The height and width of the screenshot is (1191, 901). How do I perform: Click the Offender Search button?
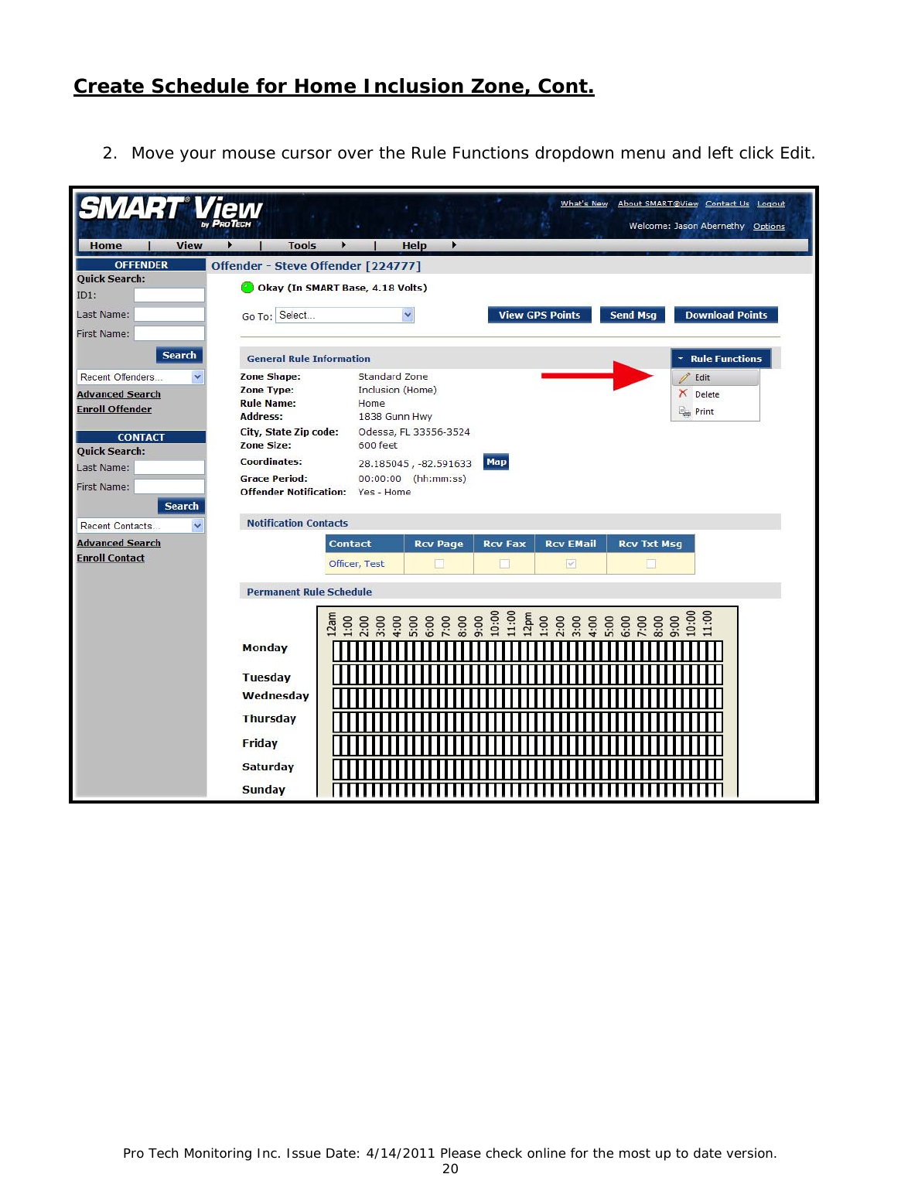(179, 356)
